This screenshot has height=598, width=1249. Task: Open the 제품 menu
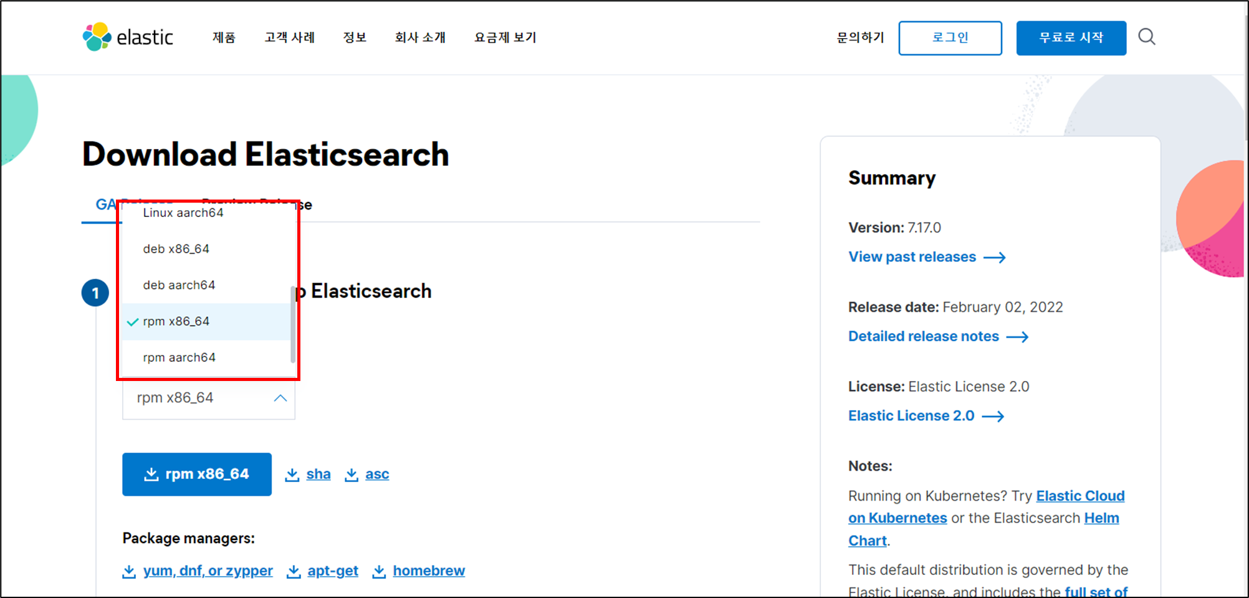tap(224, 37)
